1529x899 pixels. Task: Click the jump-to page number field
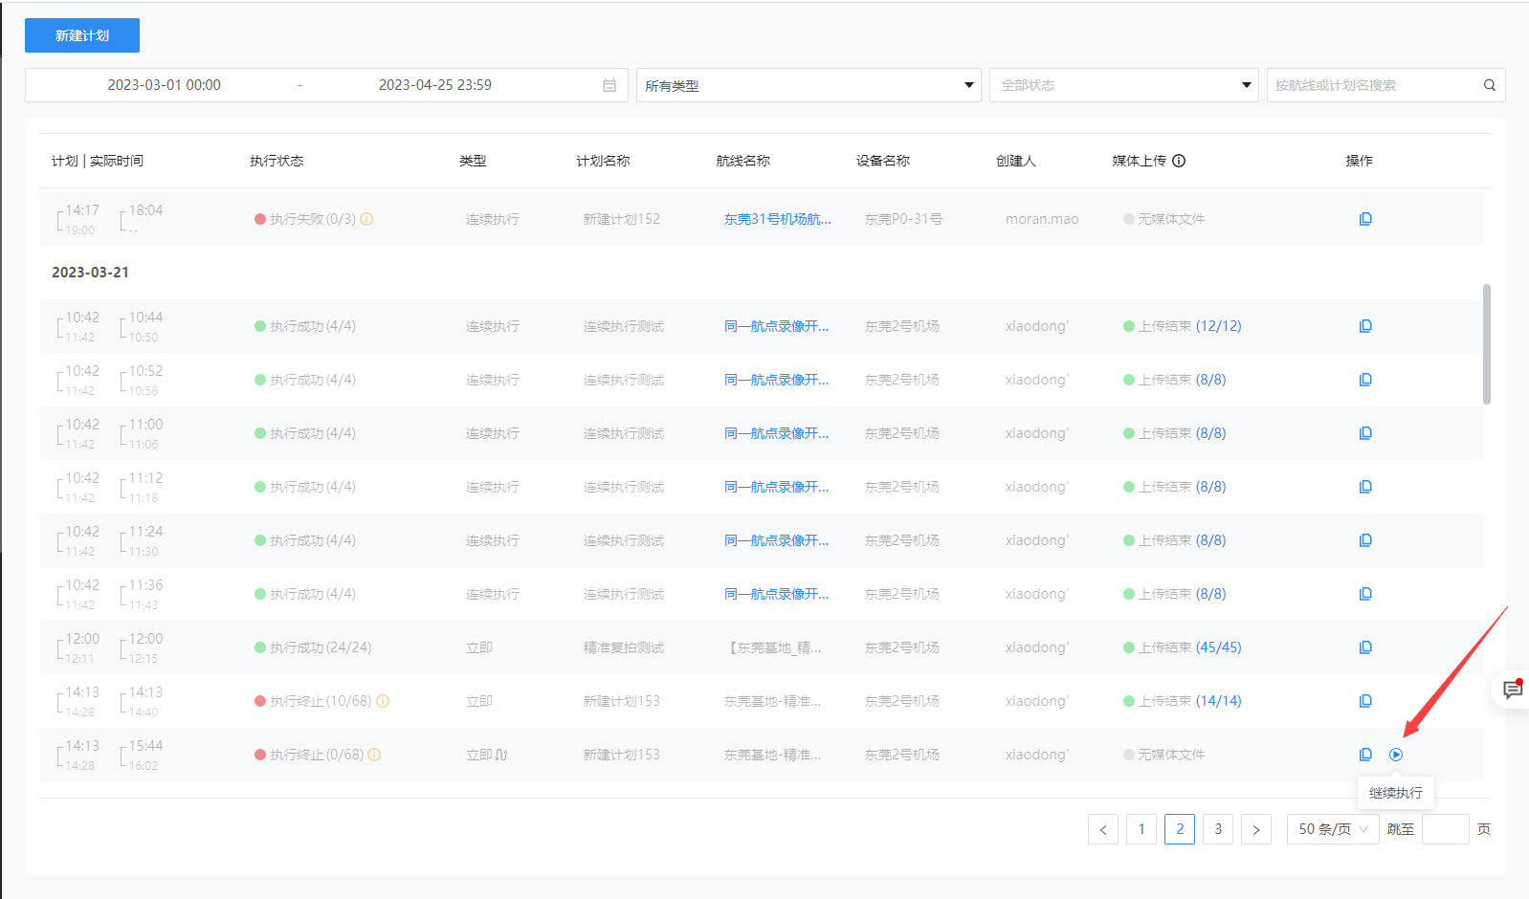[x=1445, y=829]
